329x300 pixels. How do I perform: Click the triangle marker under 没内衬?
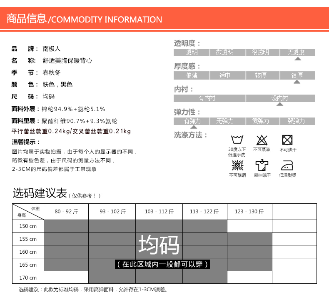[280, 104]
